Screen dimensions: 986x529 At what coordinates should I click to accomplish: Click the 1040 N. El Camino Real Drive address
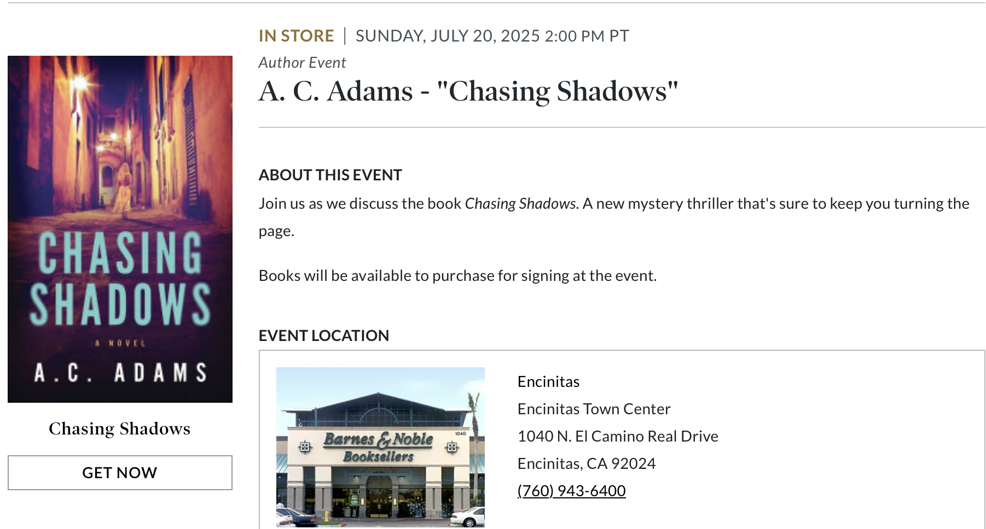[x=618, y=436]
